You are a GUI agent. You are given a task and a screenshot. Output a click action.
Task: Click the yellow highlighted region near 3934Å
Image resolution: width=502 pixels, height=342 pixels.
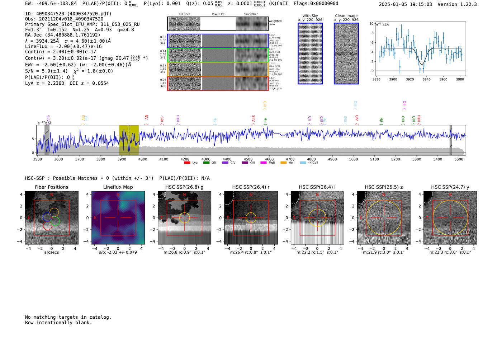click(x=129, y=140)
